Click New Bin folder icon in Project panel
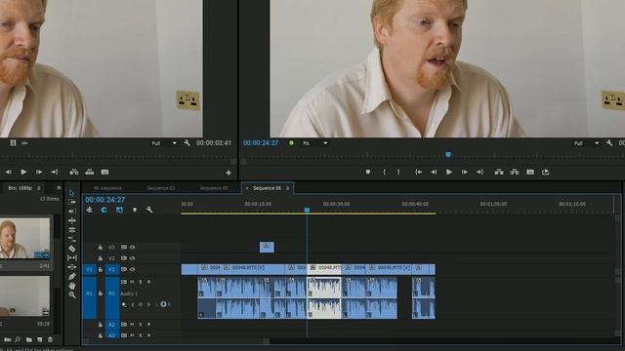 click(29, 339)
